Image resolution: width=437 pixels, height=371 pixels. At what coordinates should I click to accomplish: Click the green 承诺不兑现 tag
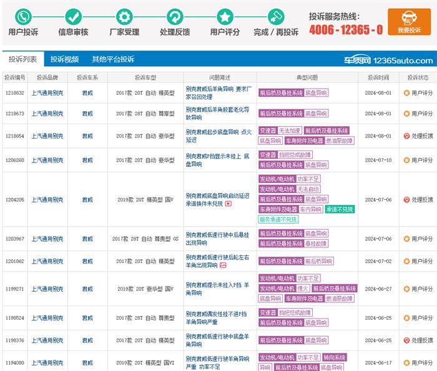(x=340, y=209)
